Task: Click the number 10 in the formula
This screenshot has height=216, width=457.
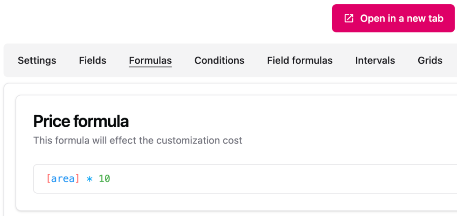Action: coord(104,179)
